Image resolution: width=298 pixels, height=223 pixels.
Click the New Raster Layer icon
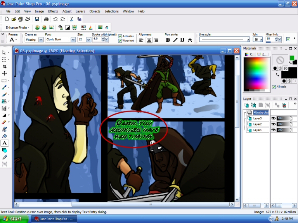[x=247, y=105]
